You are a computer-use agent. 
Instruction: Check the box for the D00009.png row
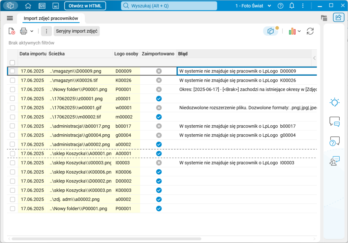[13, 71]
